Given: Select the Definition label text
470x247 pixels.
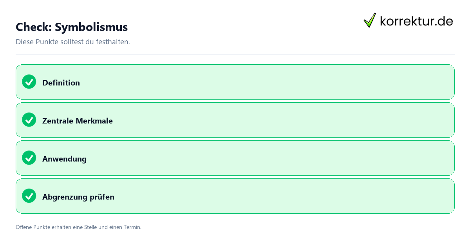Looking at the screenshot, I should point(61,83).
